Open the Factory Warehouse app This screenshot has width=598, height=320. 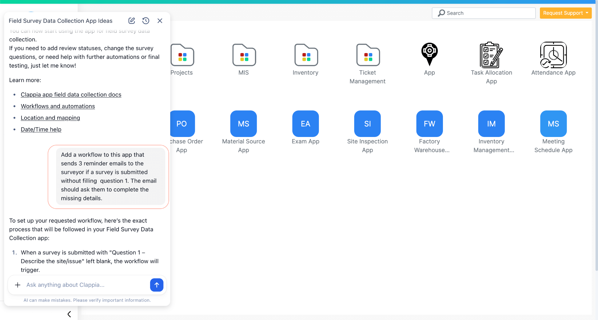coord(429,124)
